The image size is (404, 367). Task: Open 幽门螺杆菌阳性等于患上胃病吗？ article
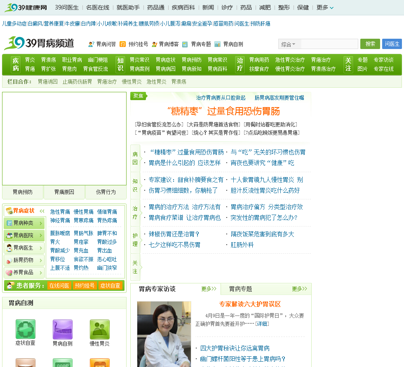click(x=243, y=359)
